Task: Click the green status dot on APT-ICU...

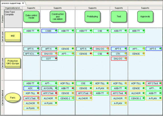Action: point(38,53)
